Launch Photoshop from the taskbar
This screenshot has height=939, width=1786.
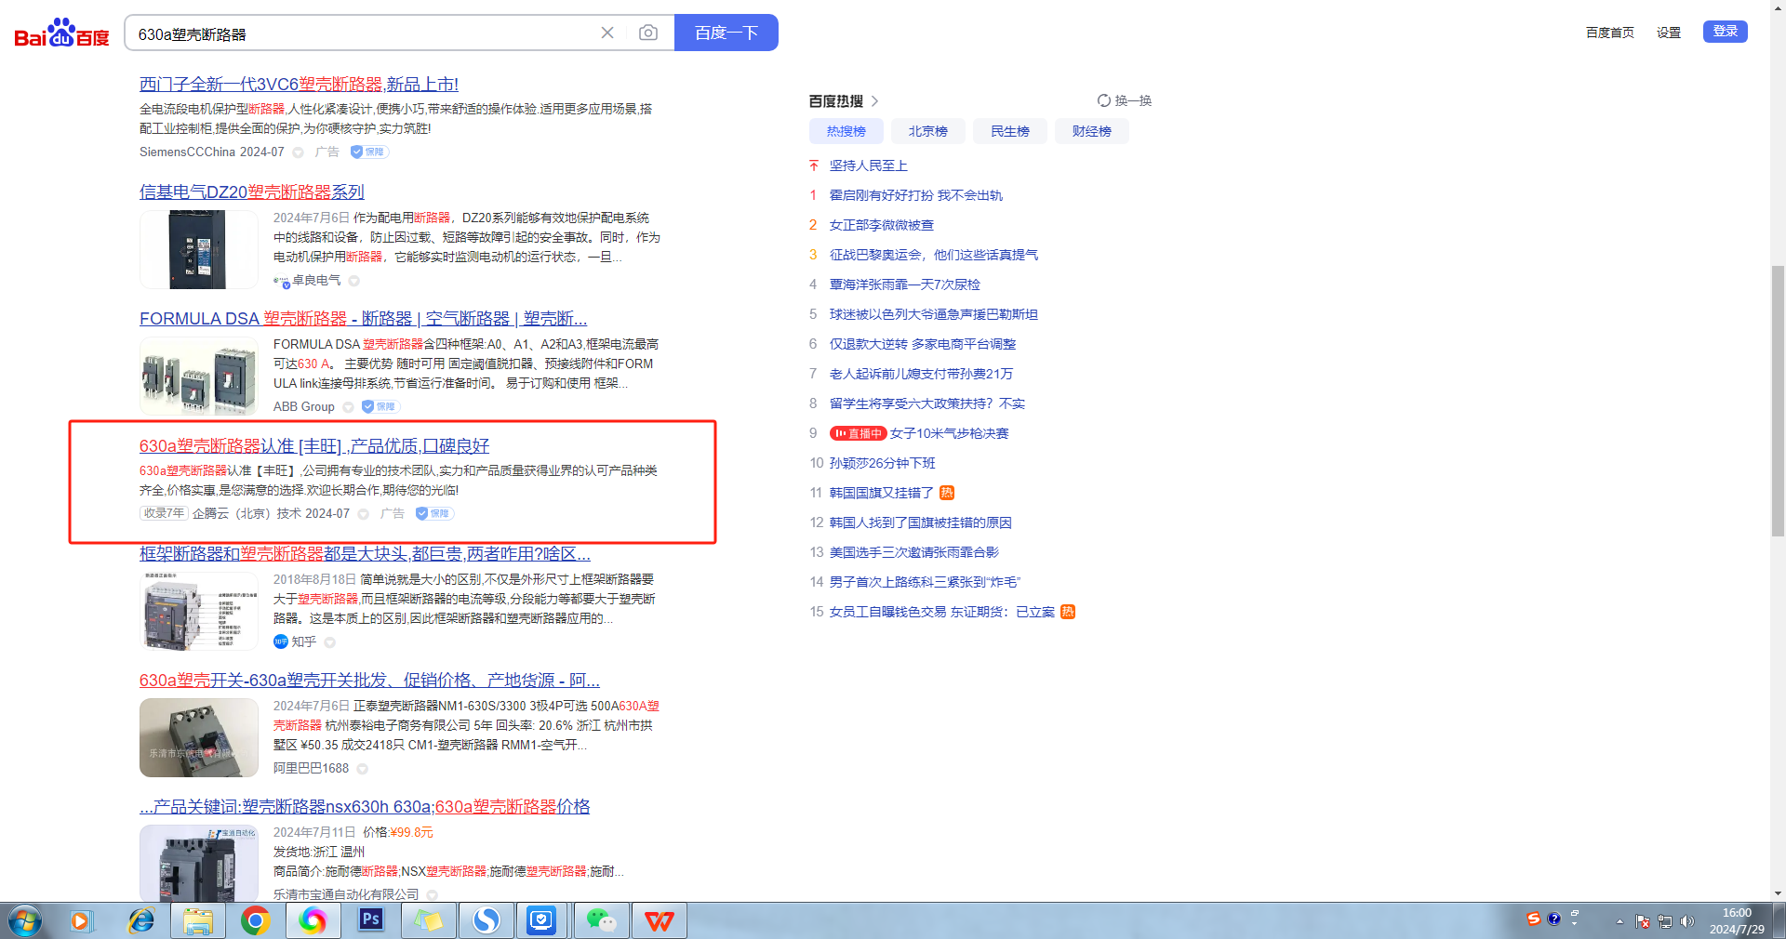370,920
